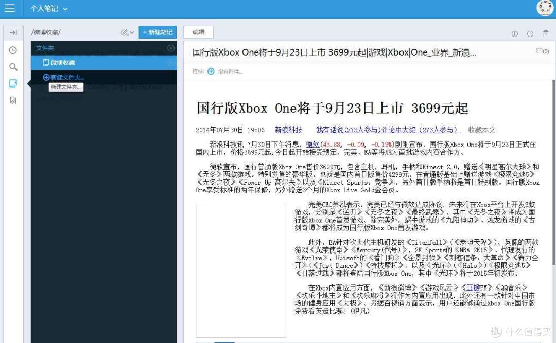Click the date 2014年07月30日 19:06
Screen dimensions: 556x343
click(230, 130)
